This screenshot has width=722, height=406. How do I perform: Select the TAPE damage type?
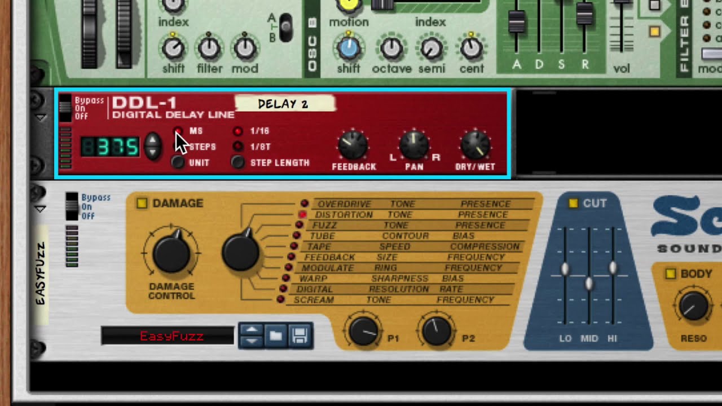tap(294, 246)
